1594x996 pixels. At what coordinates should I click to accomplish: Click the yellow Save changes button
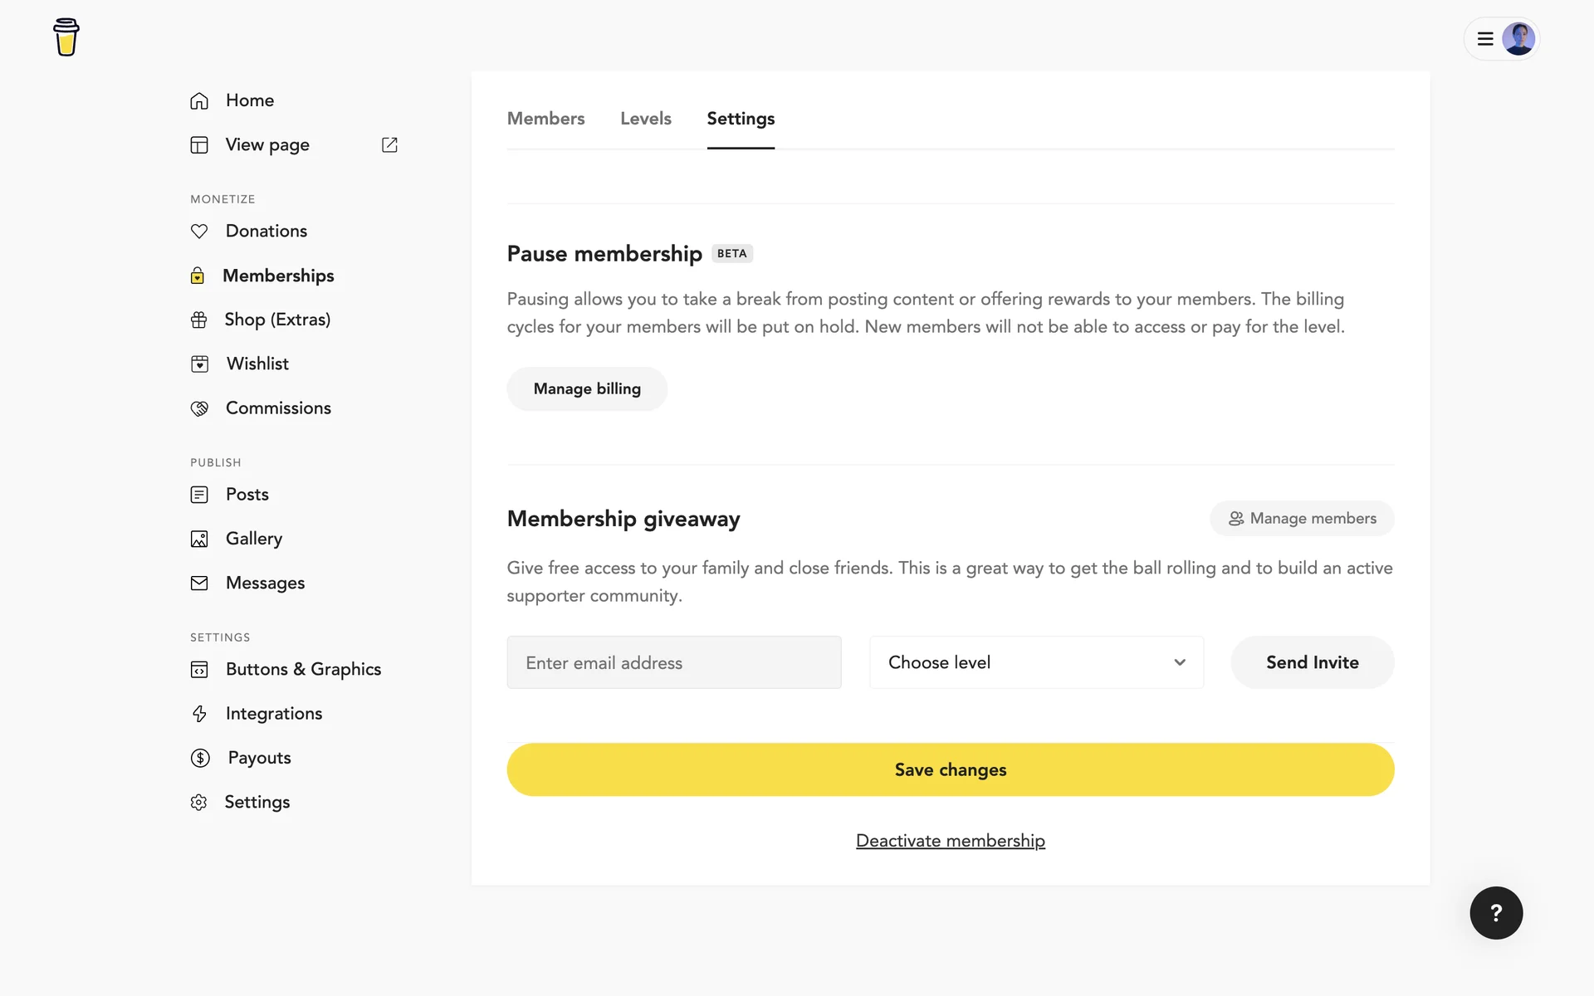(x=950, y=769)
